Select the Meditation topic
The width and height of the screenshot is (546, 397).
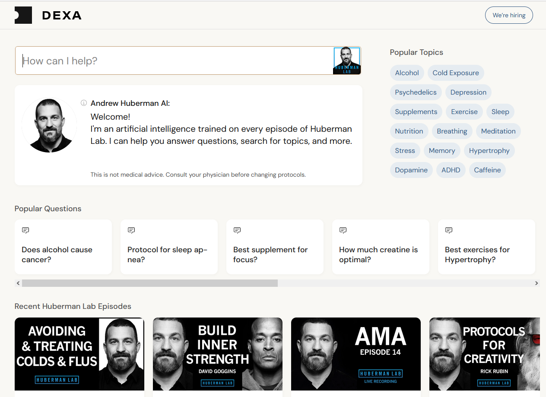tap(498, 131)
